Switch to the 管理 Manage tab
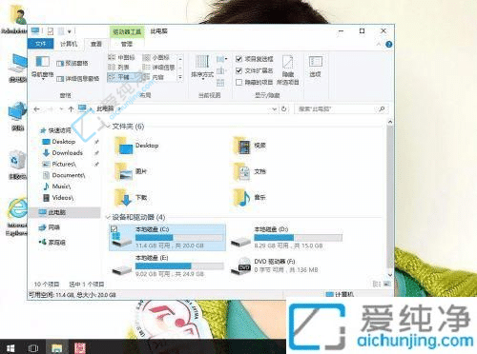 pos(127,44)
